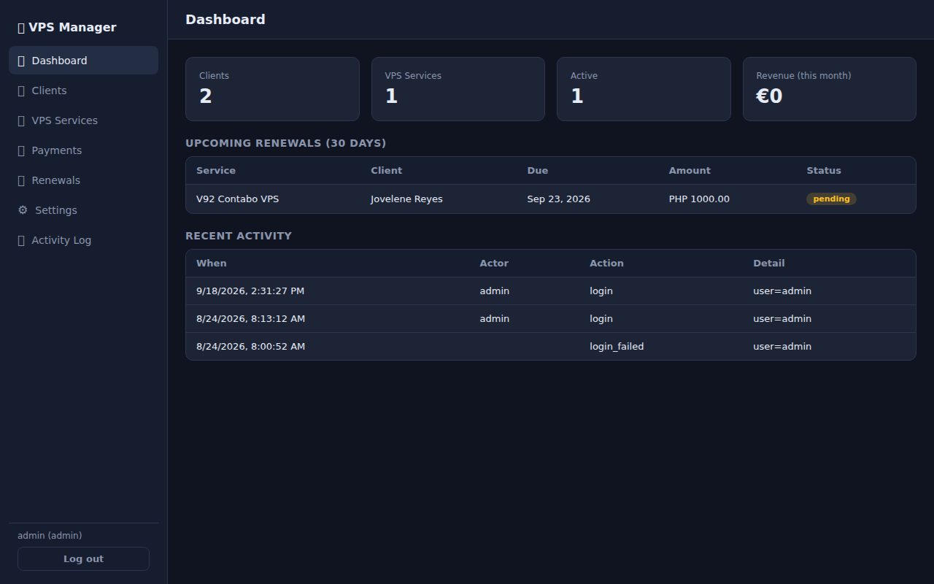The image size is (934, 584).
Task: Click the Status column header
Action: pos(824,171)
